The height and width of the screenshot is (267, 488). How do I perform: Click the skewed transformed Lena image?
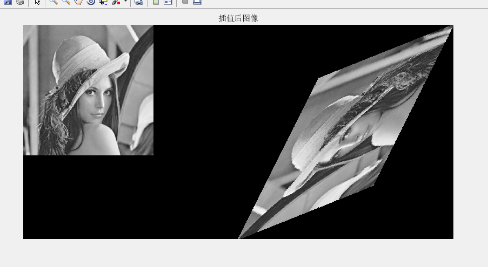(x=345, y=132)
